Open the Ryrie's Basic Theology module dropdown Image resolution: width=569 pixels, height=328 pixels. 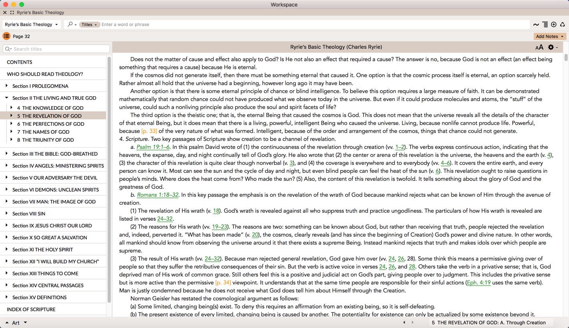pos(32,24)
